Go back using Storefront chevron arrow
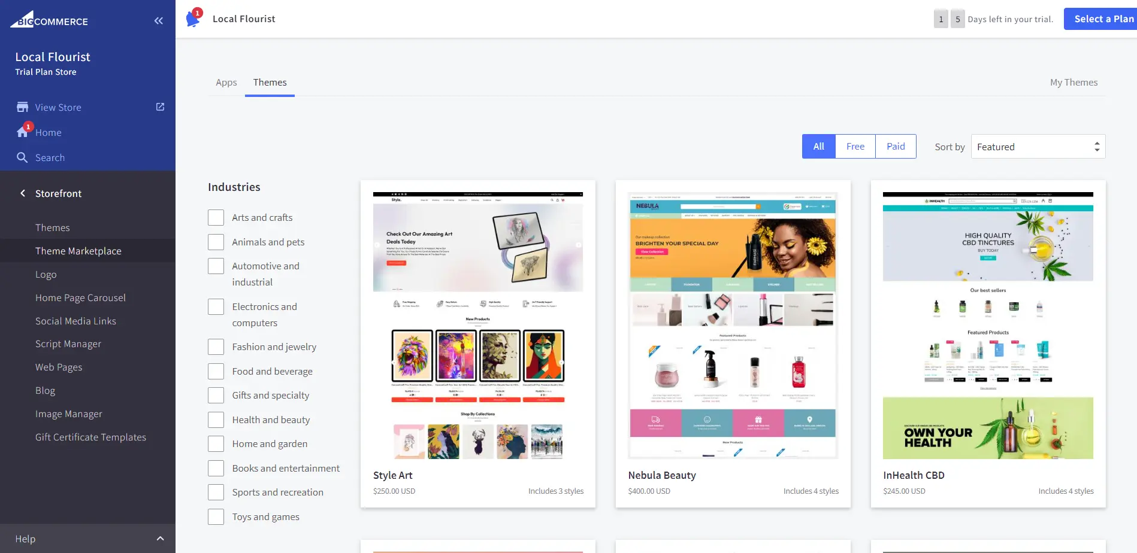Viewport: 1137px width, 553px height. click(x=23, y=193)
